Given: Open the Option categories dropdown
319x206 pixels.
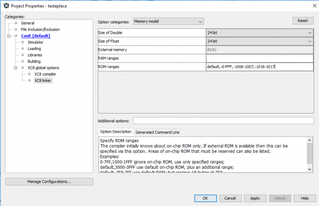Looking at the screenshot, I should pyautogui.click(x=168, y=21).
